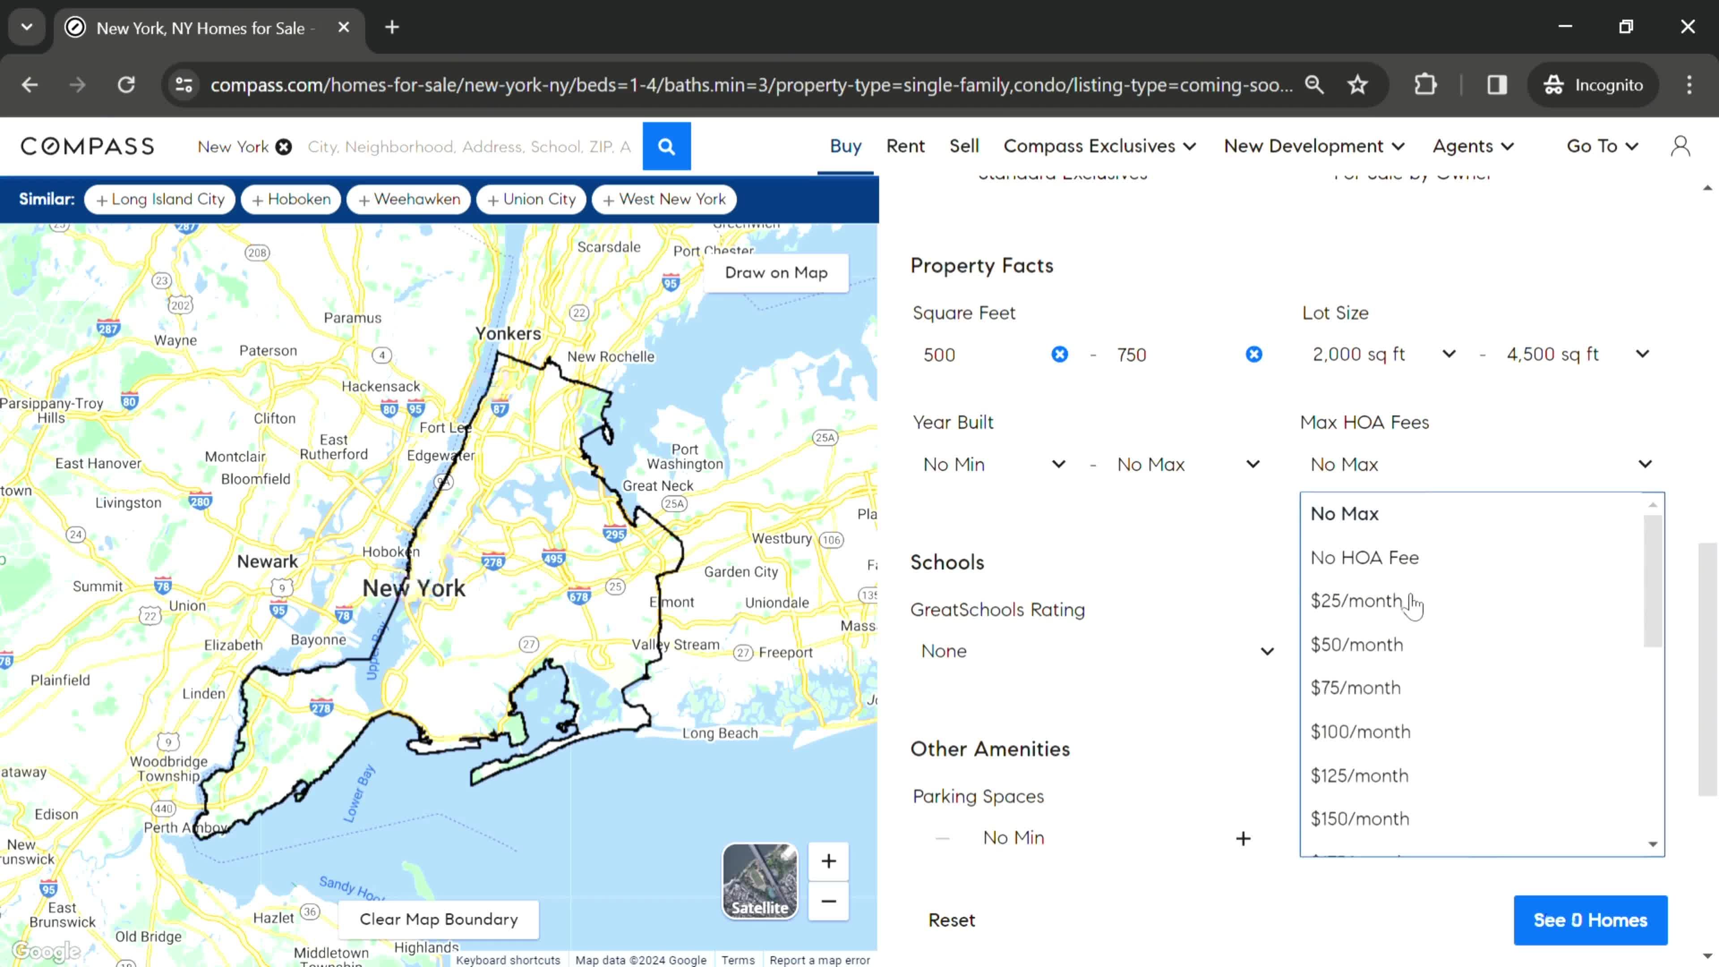
Task: Open Year Built No Max dropdown
Action: 1189,465
